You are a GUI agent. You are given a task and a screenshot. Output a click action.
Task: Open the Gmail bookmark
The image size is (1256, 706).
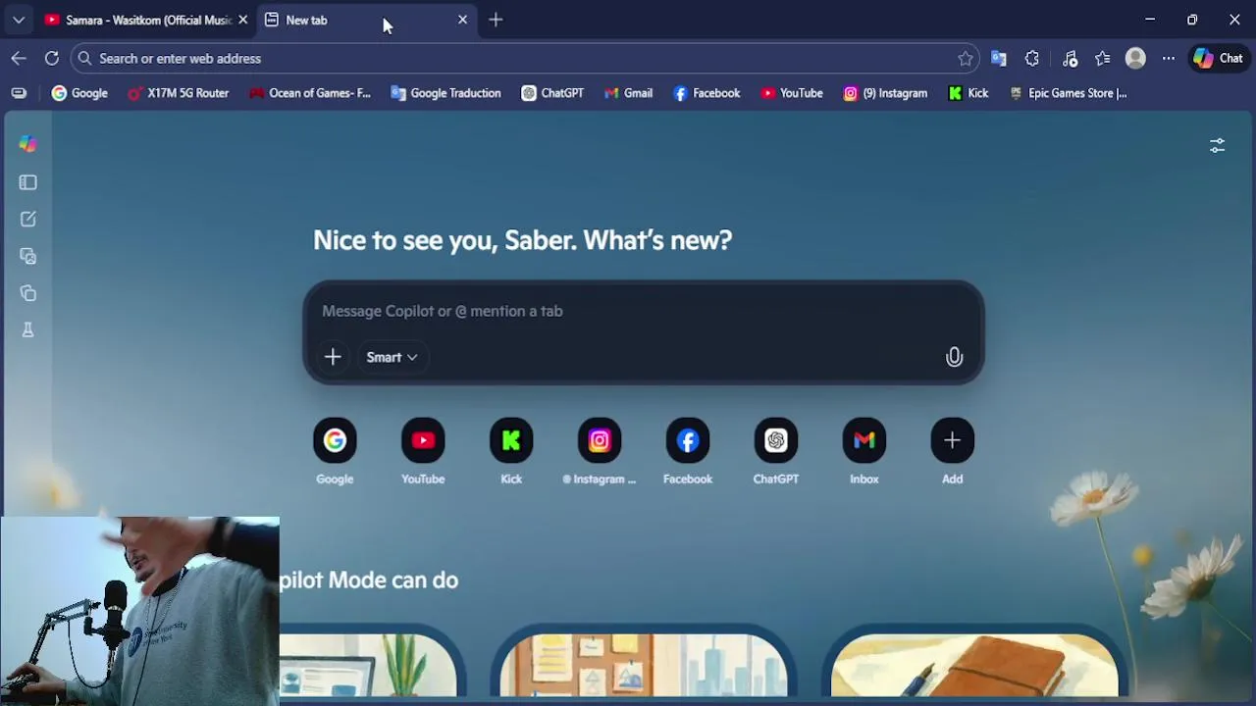pyautogui.click(x=628, y=93)
